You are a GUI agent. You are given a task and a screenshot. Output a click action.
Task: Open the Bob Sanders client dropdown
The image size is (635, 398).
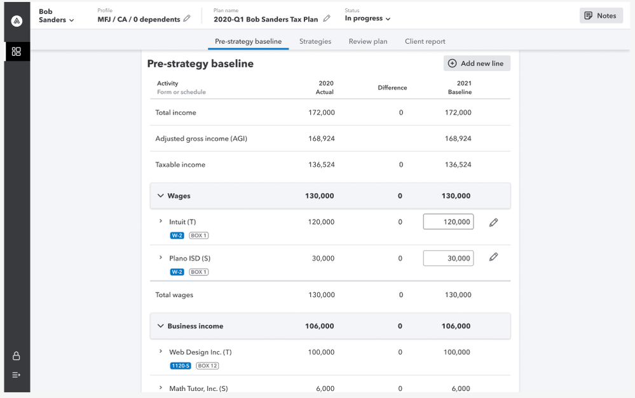tap(56, 16)
